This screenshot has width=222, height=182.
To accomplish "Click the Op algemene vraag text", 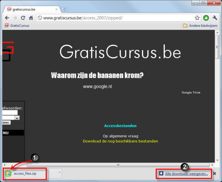I will 121,136.
